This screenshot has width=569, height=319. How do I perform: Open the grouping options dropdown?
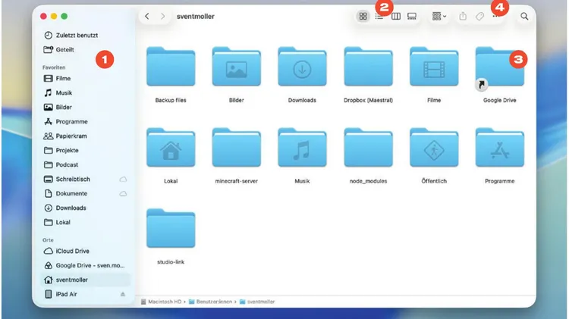(x=439, y=17)
